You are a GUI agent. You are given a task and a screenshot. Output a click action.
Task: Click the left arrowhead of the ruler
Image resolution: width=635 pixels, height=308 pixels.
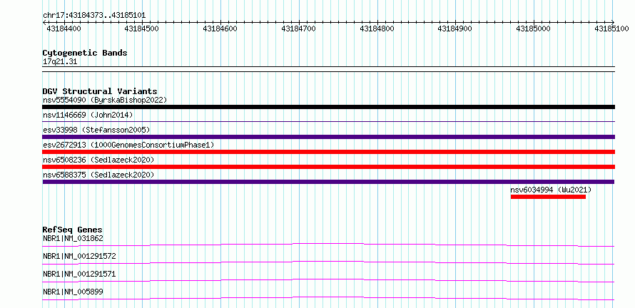tap(44, 22)
